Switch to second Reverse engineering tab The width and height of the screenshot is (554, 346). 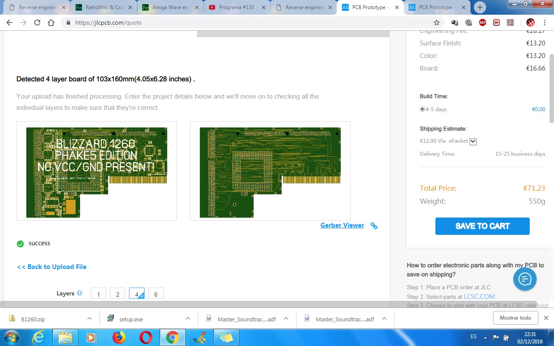coord(303,7)
